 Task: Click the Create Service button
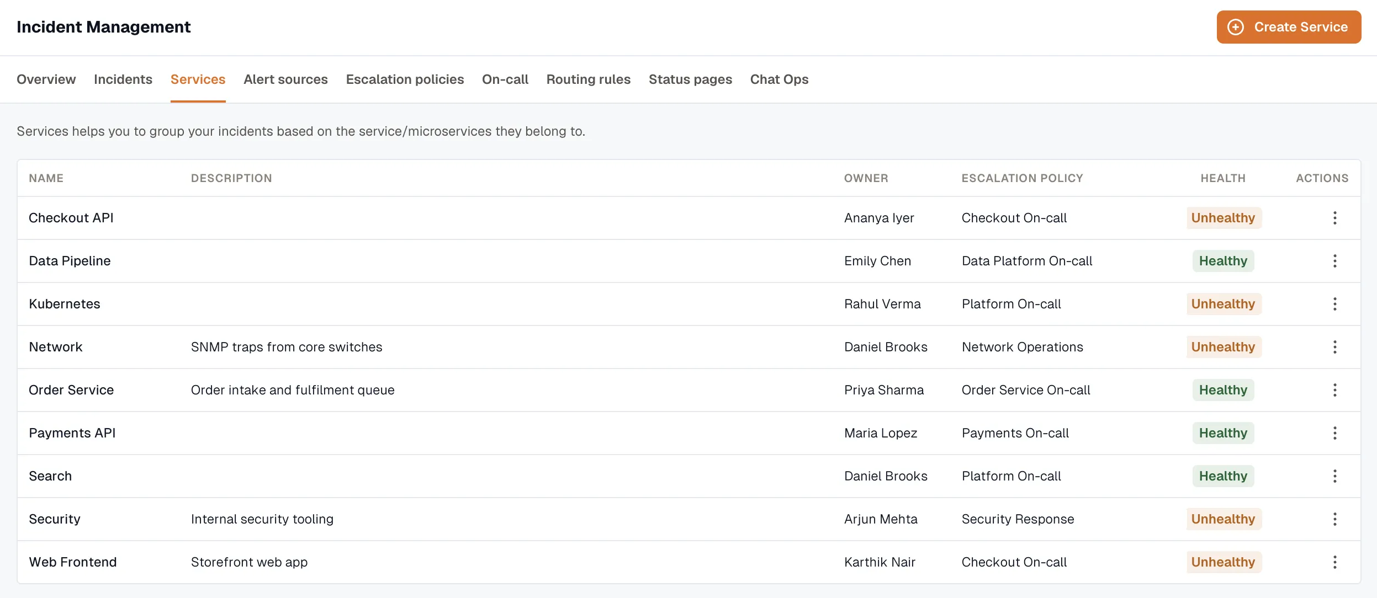[1289, 27]
